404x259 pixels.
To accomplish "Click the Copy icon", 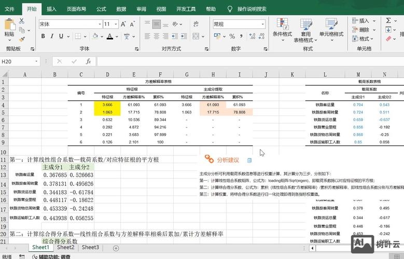I will click(22, 30).
